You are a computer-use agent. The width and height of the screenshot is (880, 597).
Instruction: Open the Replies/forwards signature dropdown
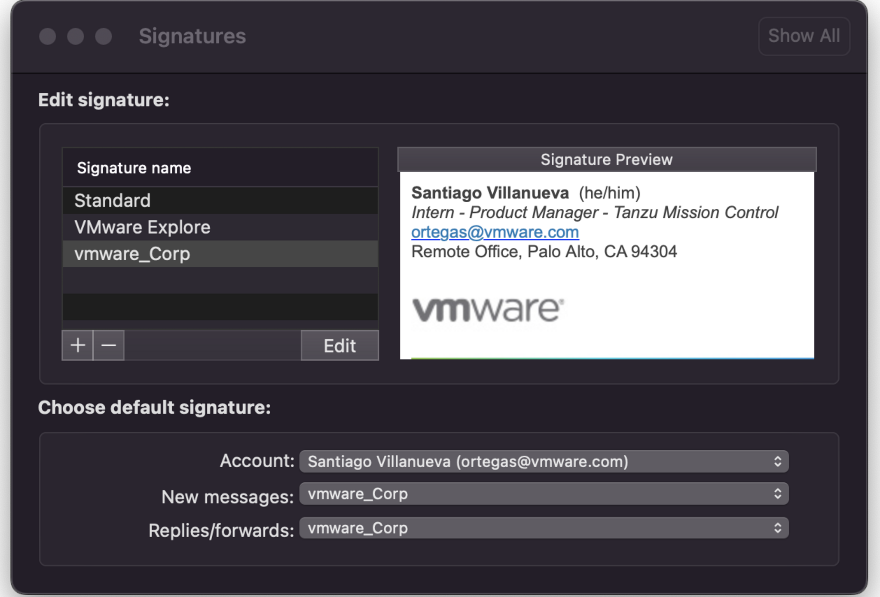(x=544, y=528)
